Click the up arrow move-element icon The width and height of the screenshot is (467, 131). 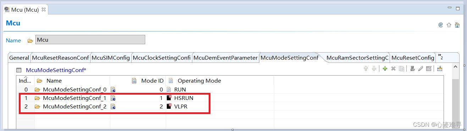point(366,69)
